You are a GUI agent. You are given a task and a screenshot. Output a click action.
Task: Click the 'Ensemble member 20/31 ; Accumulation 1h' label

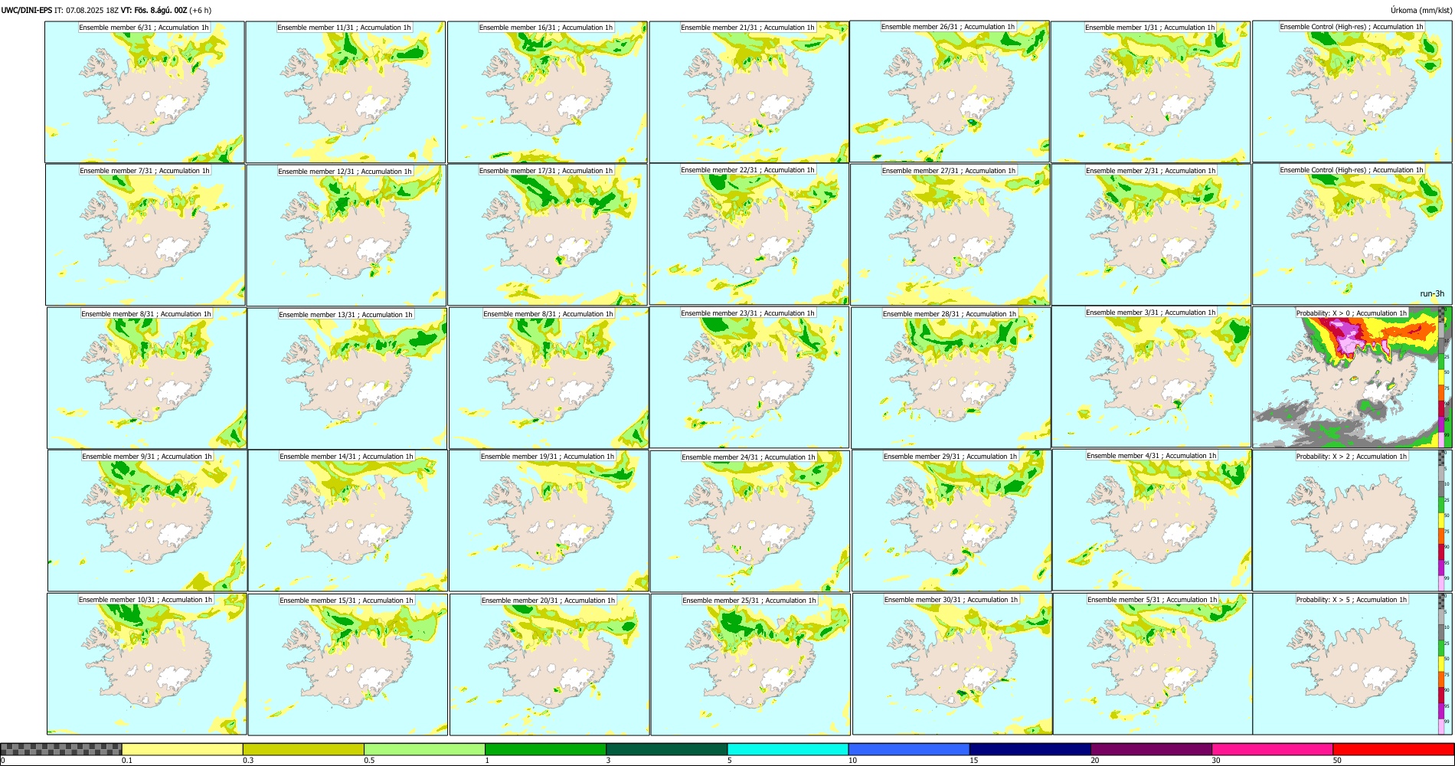coord(548,601)
